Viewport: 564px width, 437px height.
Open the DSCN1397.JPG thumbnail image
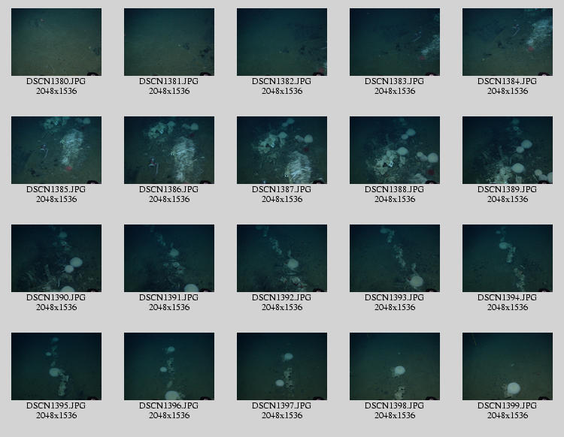282,366
